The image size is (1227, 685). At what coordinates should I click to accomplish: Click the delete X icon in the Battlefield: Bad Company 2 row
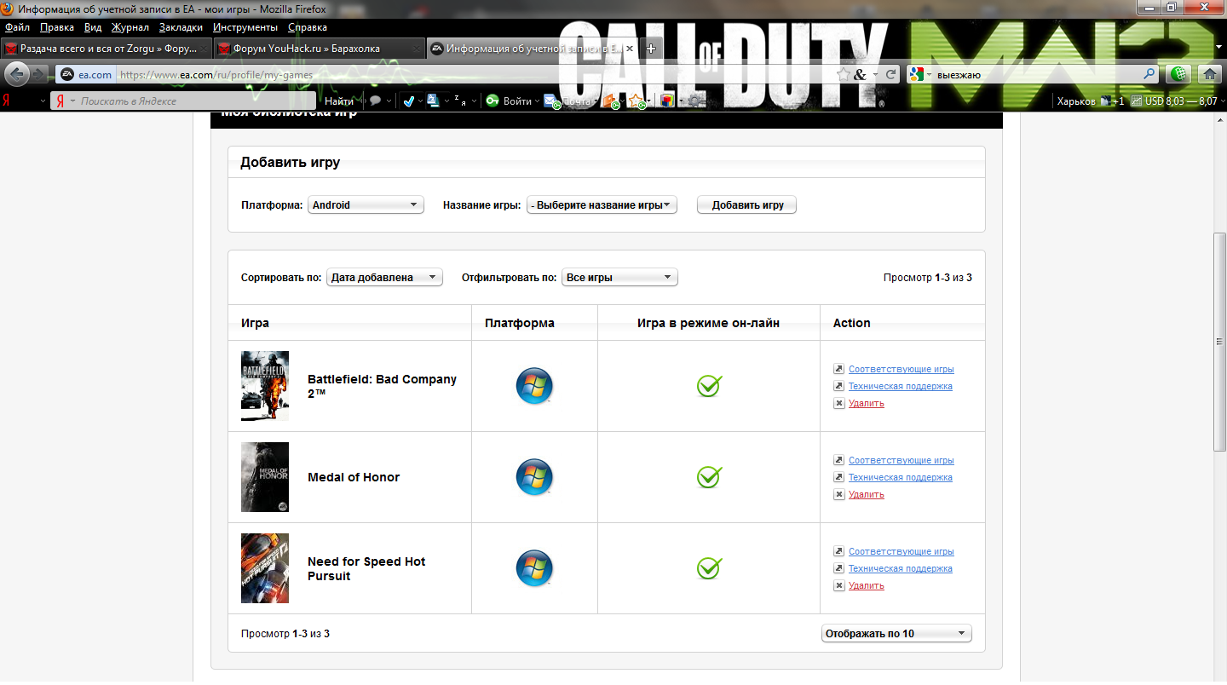click(838, 403)
